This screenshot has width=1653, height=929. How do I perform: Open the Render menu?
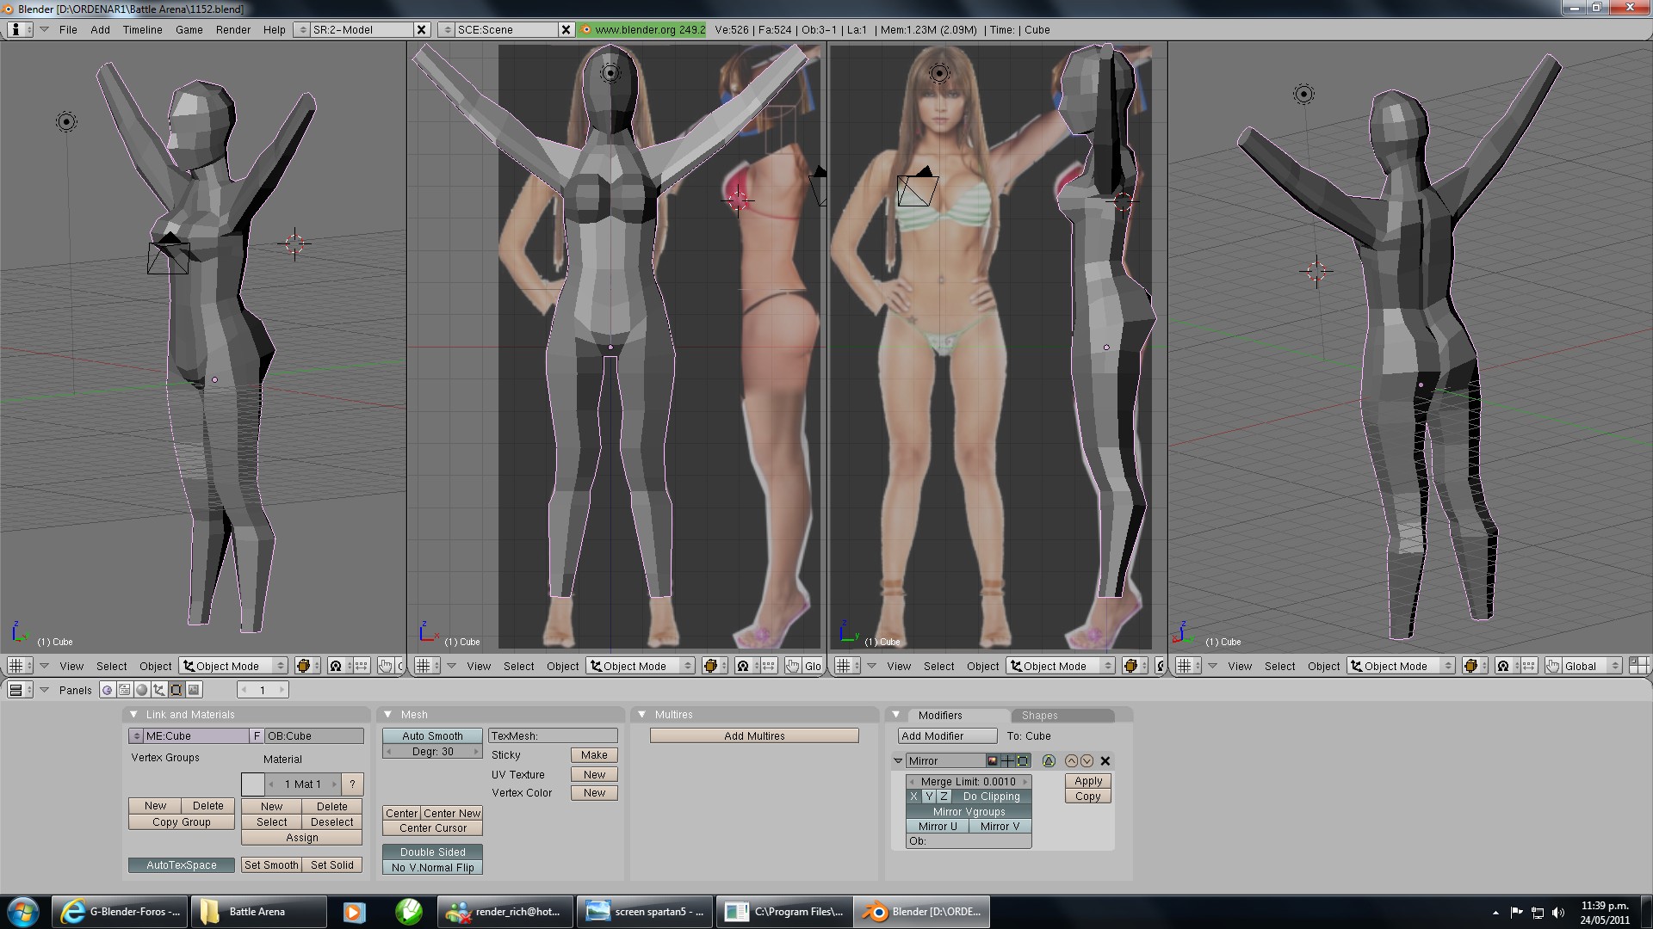coord(232,30)
